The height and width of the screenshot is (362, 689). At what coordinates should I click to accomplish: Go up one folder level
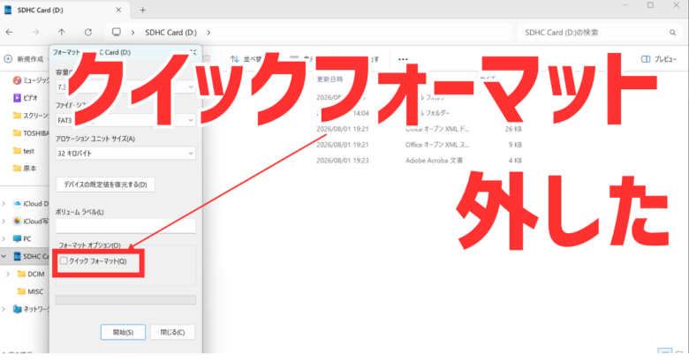pos(62,32)
